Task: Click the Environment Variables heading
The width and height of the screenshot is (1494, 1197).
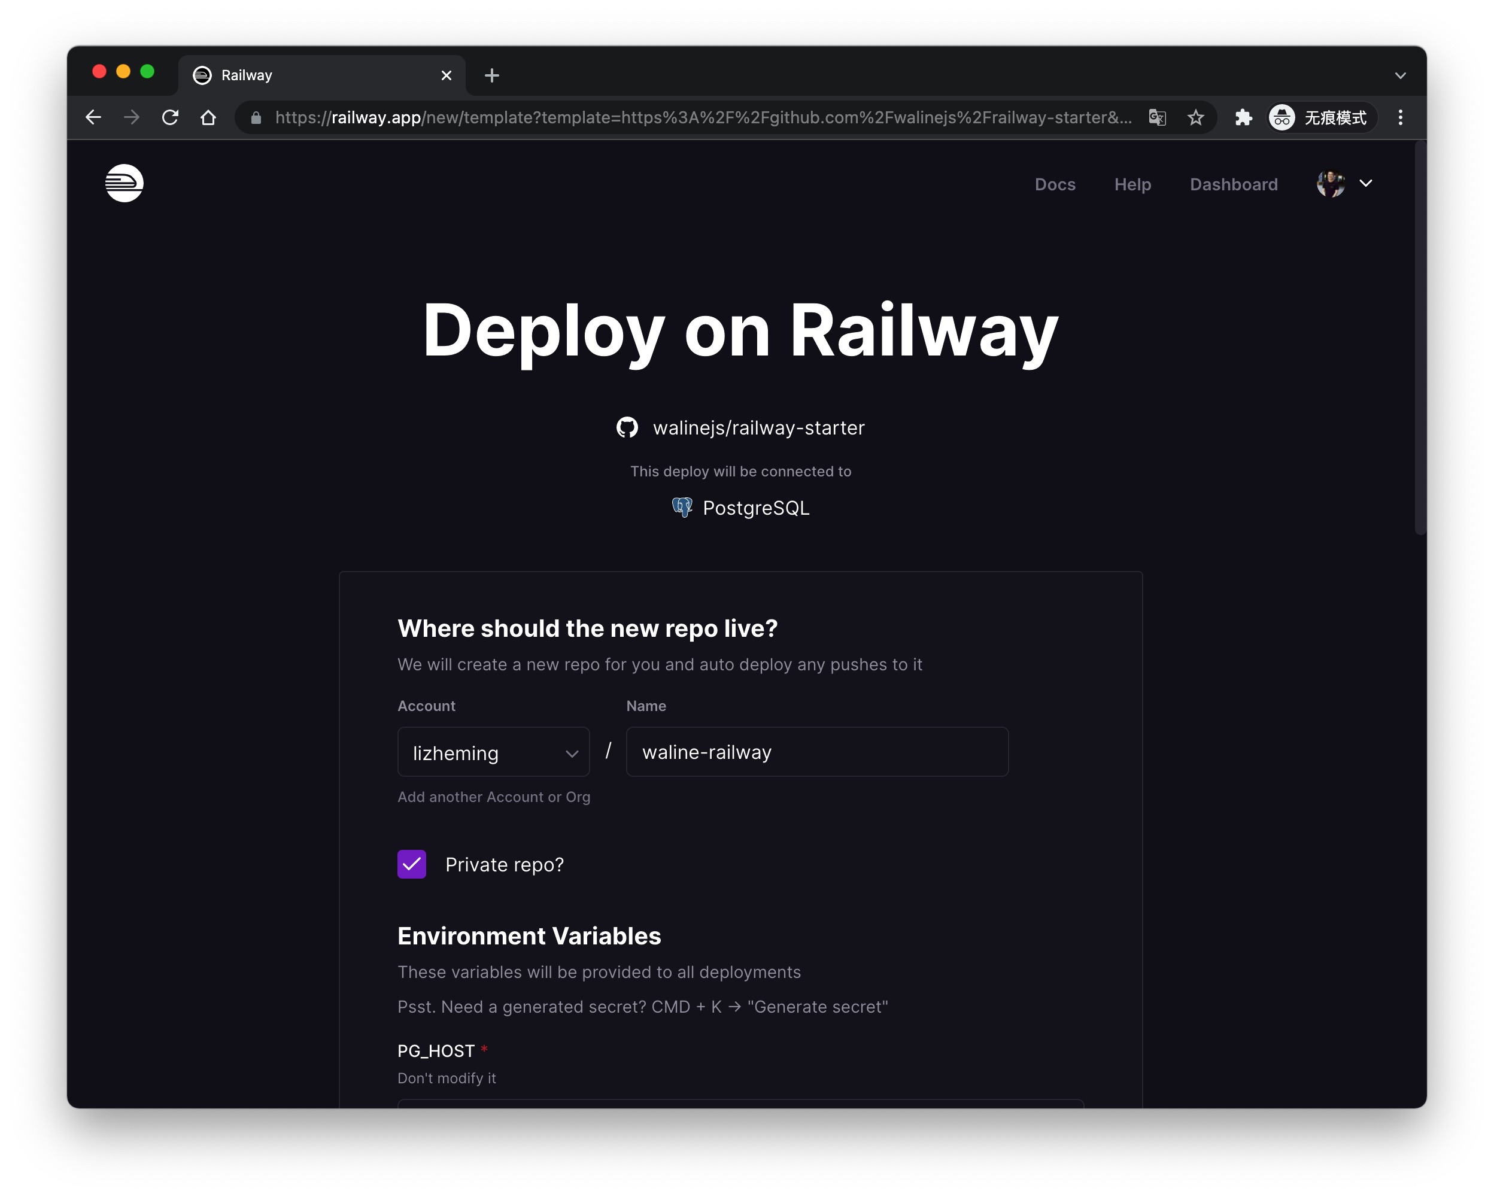Action: [x=529, y=936]
